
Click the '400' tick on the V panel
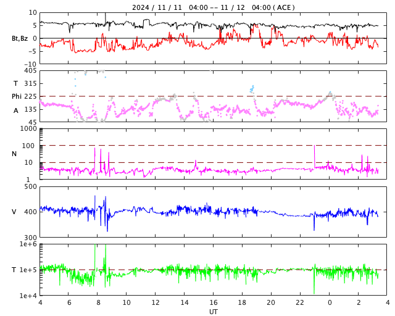pos(30,212)
